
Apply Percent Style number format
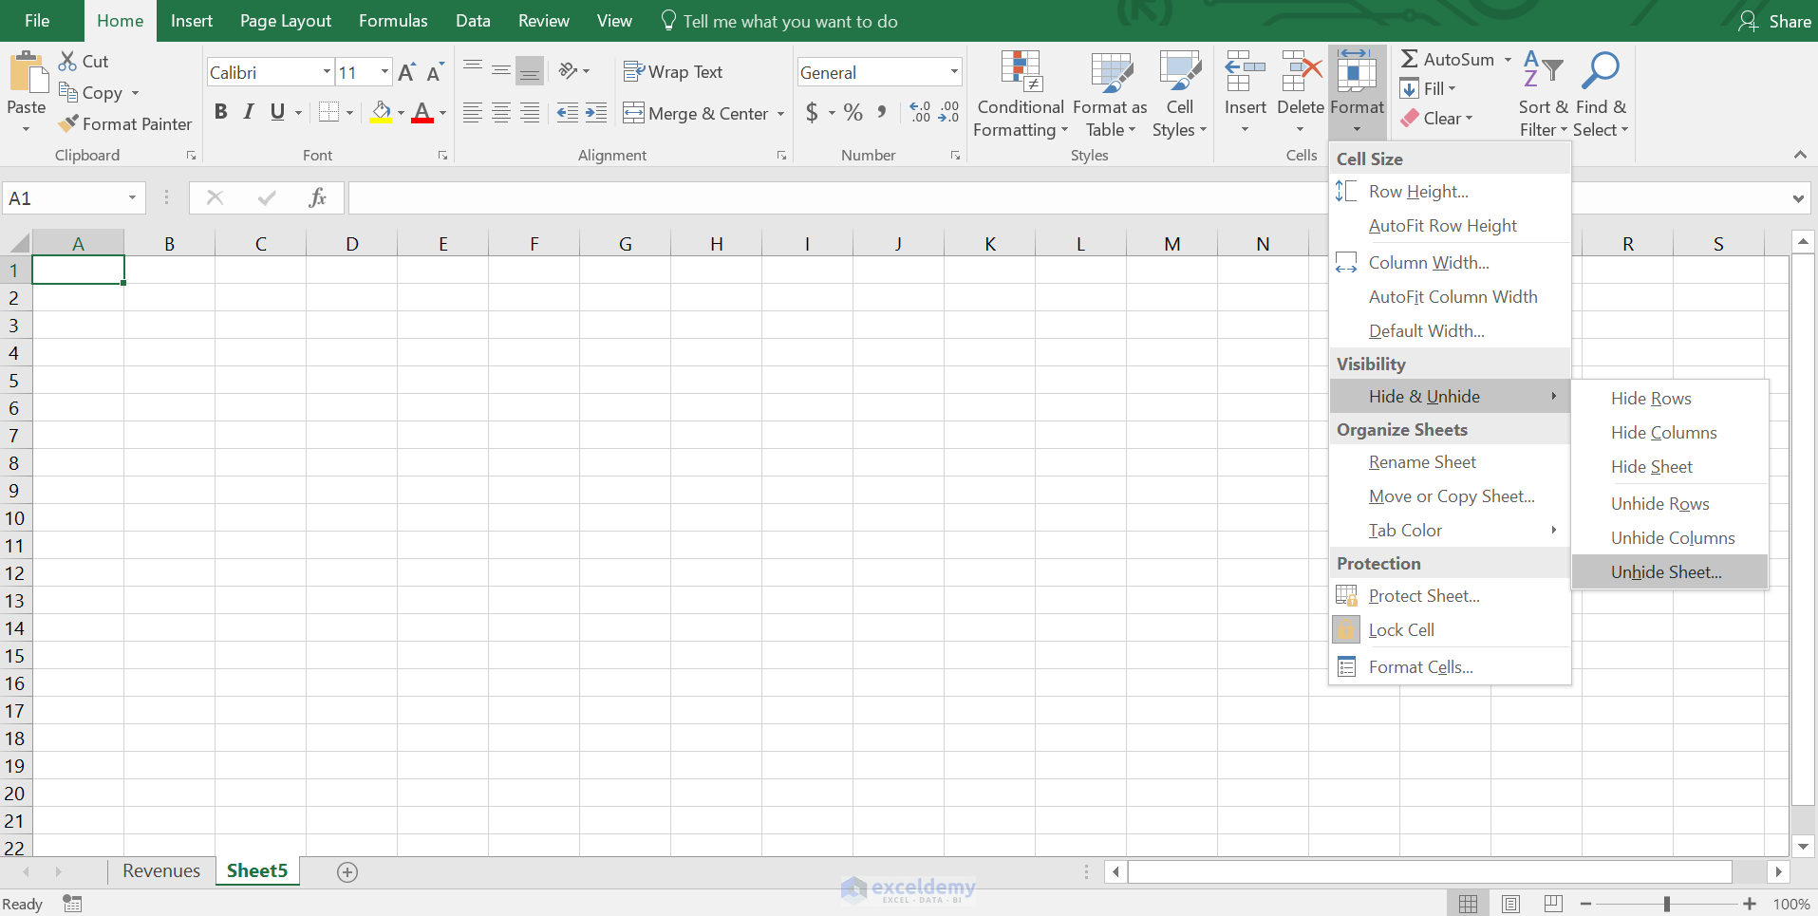click(x=853, y=113)
